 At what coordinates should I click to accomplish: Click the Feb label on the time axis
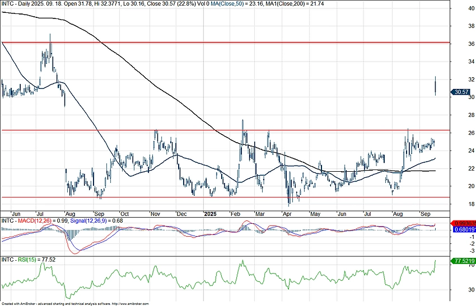click(235, 214)
